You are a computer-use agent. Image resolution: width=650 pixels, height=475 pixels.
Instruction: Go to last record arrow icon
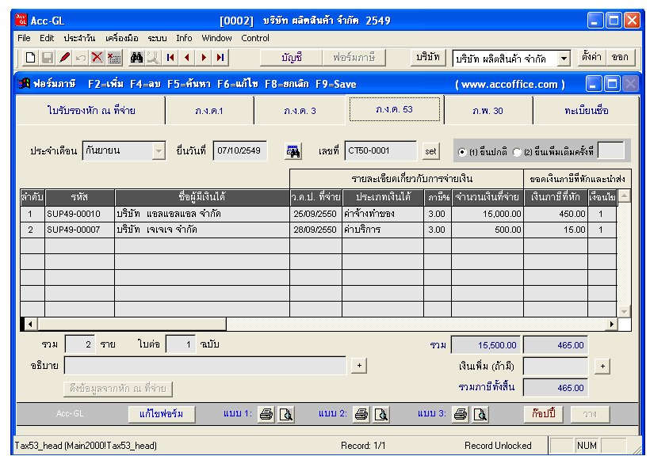point(220,58)
